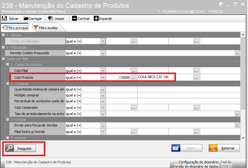Click Contrair in the toolbar
248x168 pixels.
(81, 19)
